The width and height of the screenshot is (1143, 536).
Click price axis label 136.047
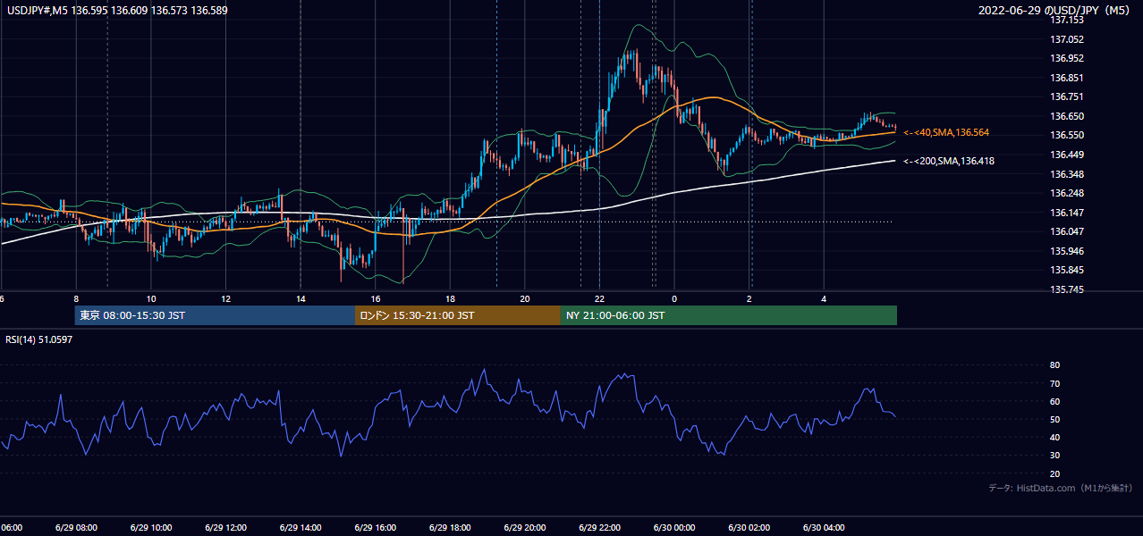pyautogui.click(x=1067, y=231)
